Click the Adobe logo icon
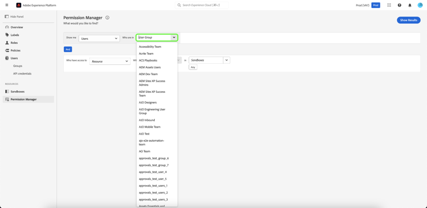The width and height of the screenshot is (427, 208). pyautogui.click(x=19, y=5)
